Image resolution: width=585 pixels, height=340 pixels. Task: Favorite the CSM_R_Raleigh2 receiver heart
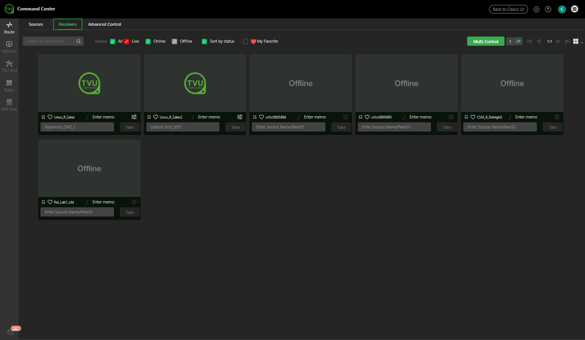click(473, 117)
